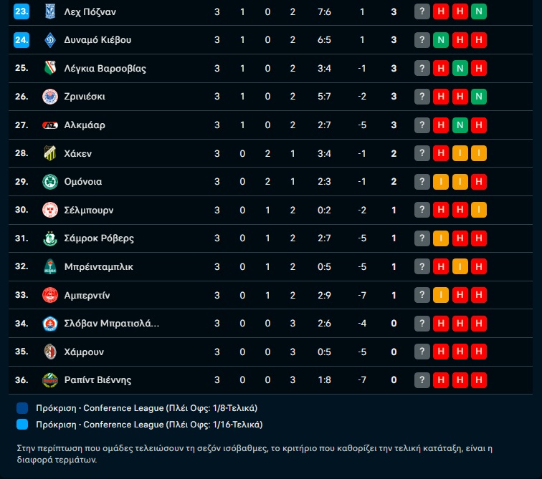Click the Legia Warsaw team logo
Screen dimensions: 542x479
coord(49,69)
